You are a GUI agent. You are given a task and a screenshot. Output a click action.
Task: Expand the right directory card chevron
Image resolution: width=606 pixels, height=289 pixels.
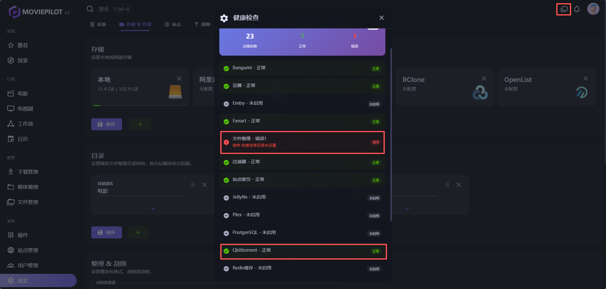click(407, 209)
